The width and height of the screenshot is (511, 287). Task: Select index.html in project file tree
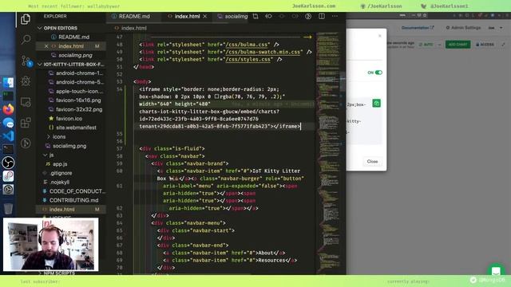(62, 210)
